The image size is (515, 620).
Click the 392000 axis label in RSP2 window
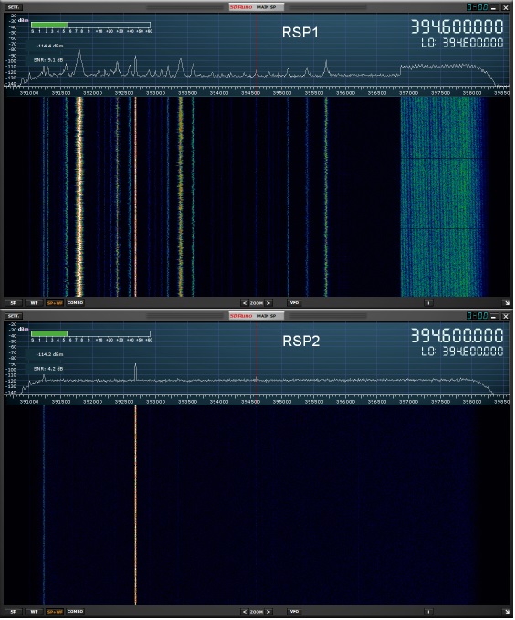pos(92,402)
